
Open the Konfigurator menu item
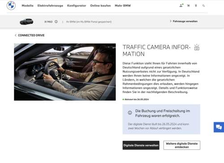pyautogui.click(x=77, y=6)
